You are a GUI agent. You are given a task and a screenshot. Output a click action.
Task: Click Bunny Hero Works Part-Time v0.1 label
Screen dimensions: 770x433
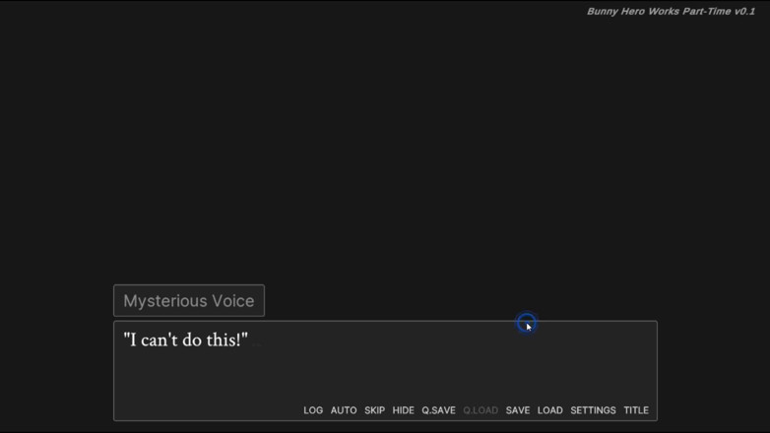pos(671,11)
